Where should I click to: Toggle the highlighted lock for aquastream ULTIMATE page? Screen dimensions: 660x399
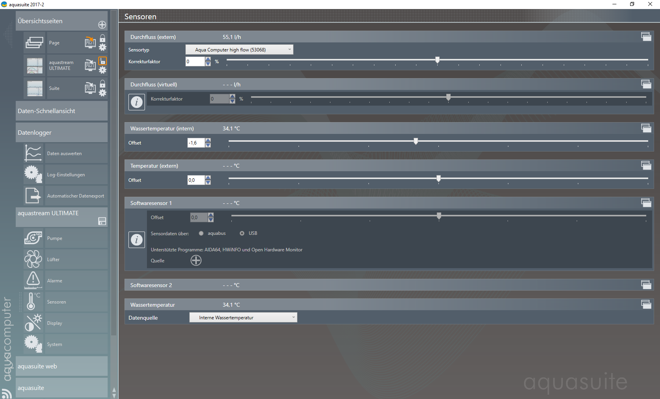tap(103, 61)
